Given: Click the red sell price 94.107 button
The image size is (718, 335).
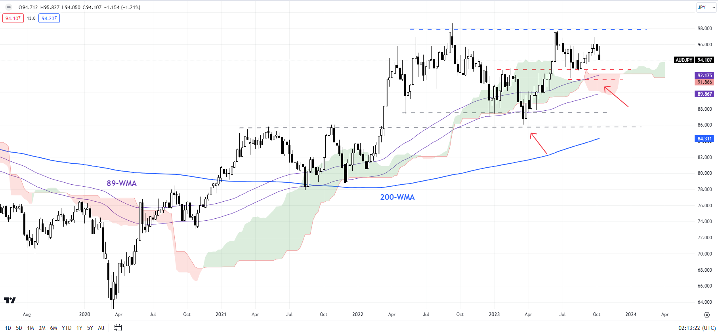Looking at the screenshot, I should pyautogui.click(x=13, y=18).
